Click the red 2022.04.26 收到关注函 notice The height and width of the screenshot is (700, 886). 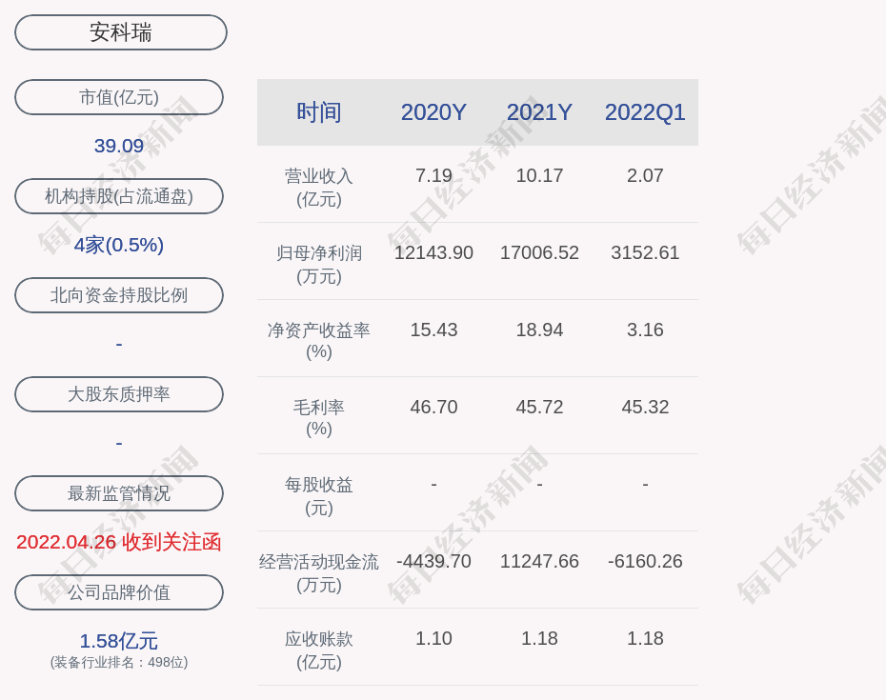point(119,542)
